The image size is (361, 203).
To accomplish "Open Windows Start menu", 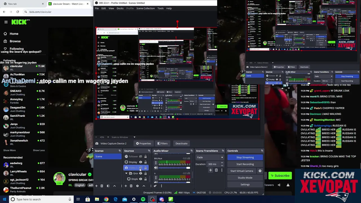I will click(x=4, y=199).
